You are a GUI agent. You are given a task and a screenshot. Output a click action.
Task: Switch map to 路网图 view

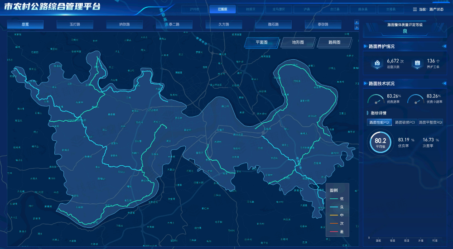(x=334, y=43)
